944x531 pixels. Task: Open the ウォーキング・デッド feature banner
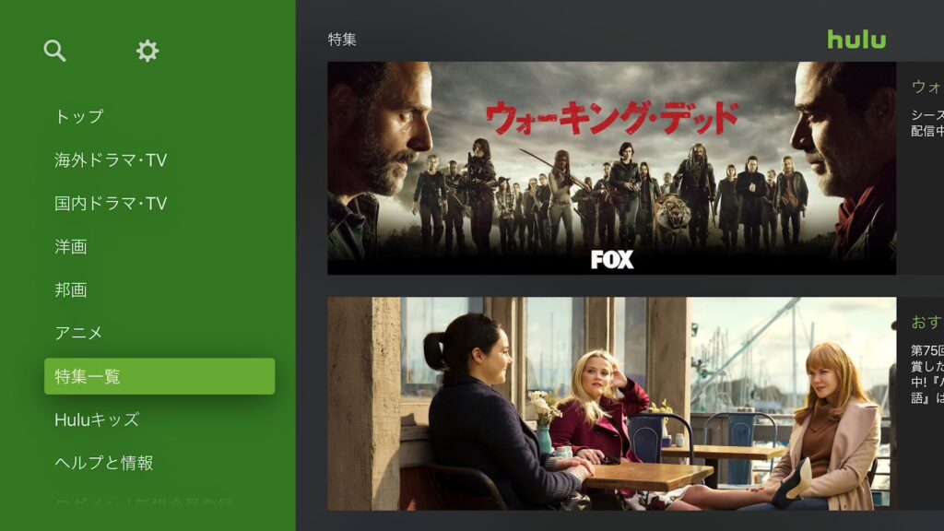612,169
